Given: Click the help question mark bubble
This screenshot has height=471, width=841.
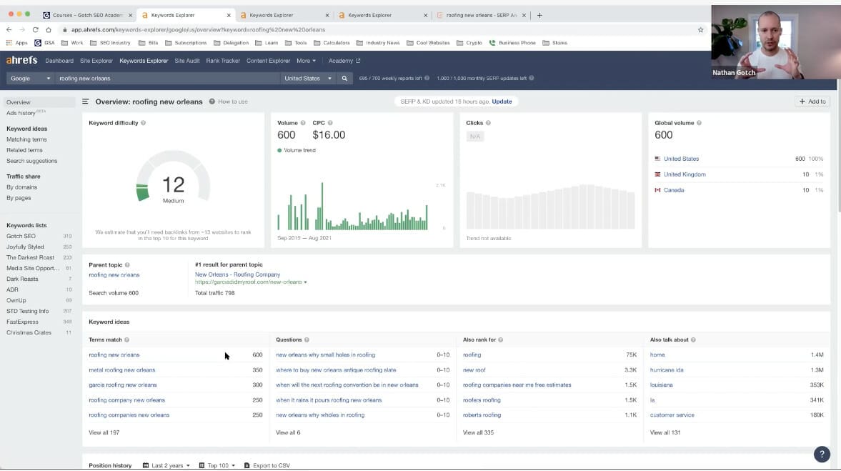Looking at the screenshot, I should coord(822,454).
